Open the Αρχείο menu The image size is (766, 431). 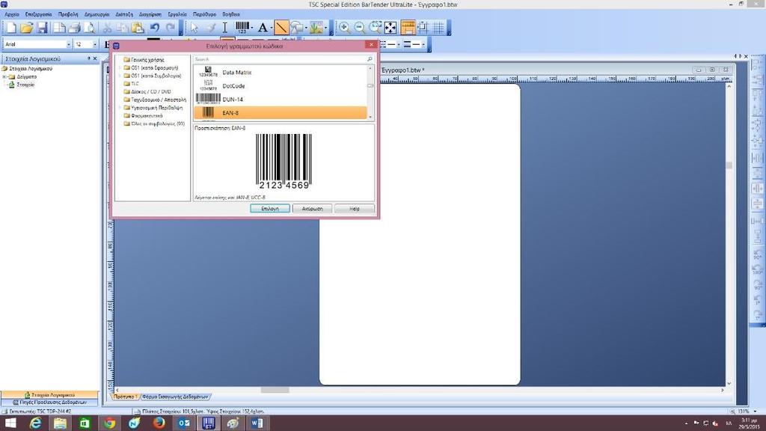pyautogui.click(x=12, y=14)
